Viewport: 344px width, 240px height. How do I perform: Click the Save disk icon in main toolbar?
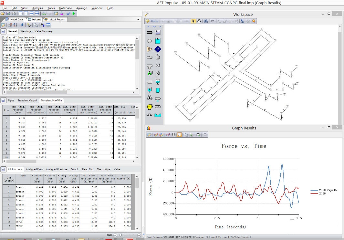coord(8,14)
